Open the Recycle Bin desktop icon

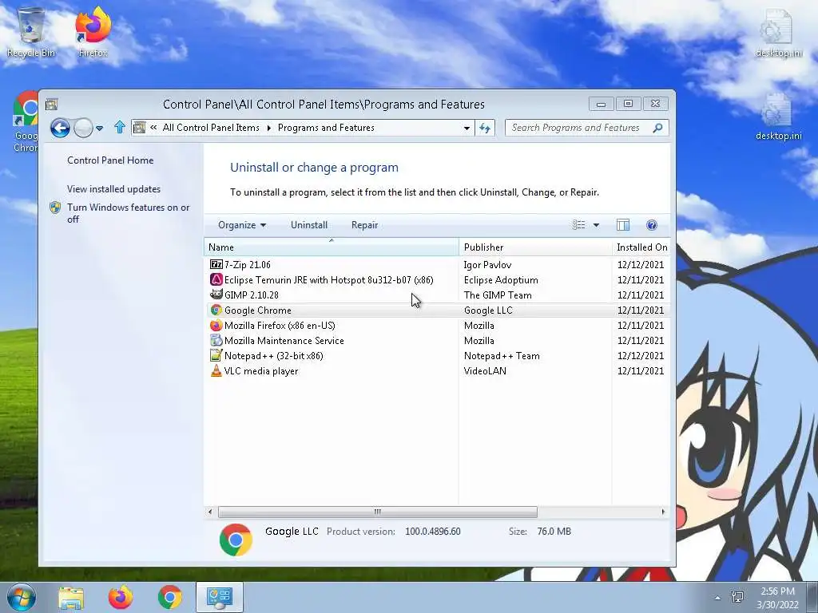click(31, 32)
